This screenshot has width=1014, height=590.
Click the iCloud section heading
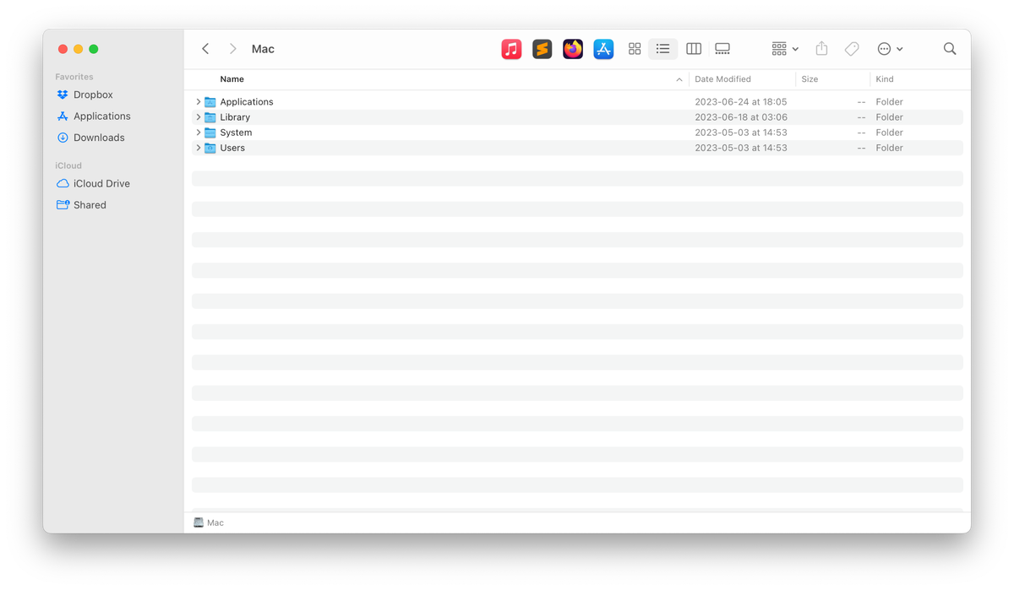pos(68,165)
